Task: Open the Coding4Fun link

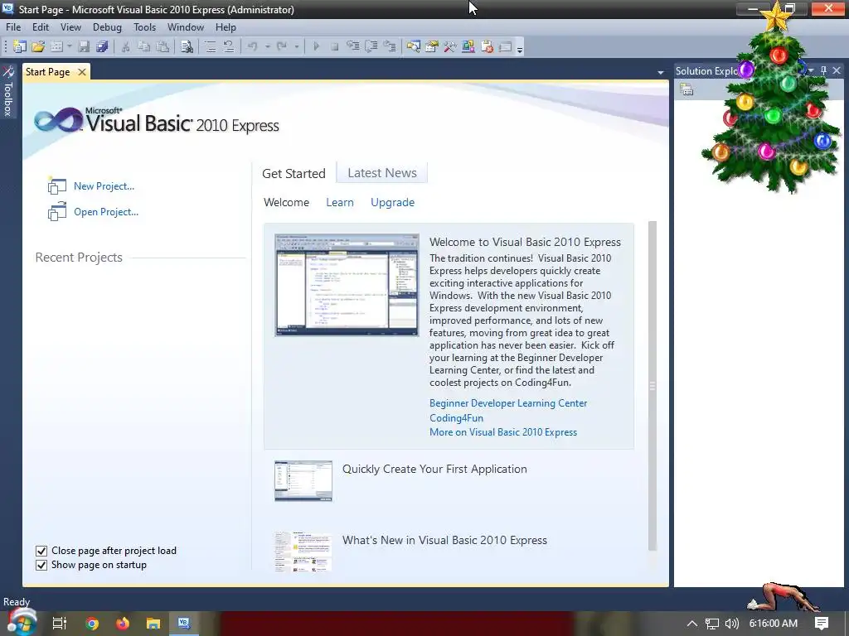Action: click(x=457, y=418)
